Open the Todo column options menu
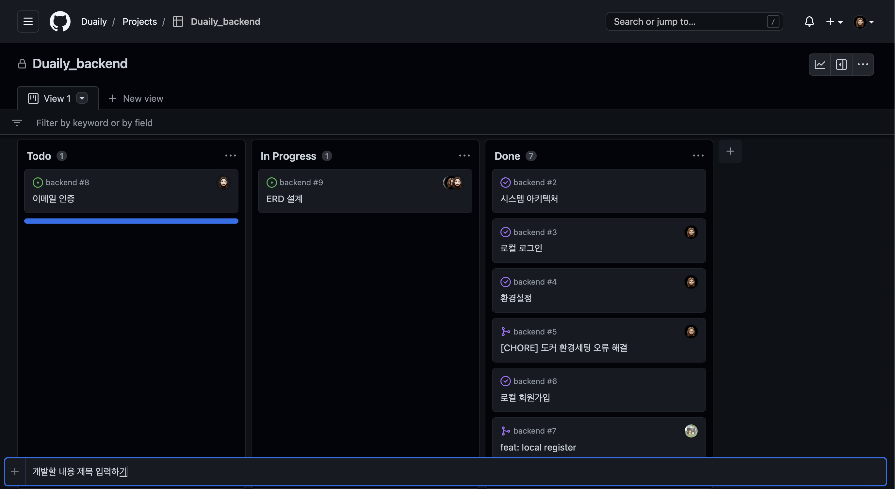The height and width of the screenshot is (489, 895). 230,156
